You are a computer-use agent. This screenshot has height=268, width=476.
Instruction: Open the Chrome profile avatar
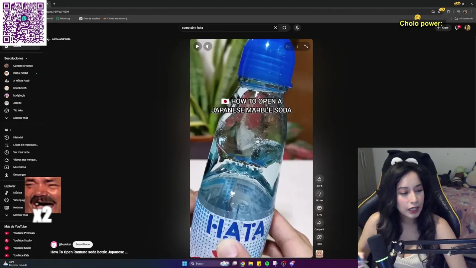(x=465, y=12)
